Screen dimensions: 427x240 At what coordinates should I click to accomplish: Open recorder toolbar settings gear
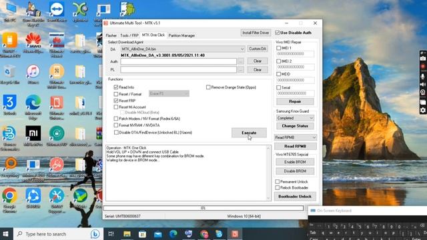tap(422, 110)
